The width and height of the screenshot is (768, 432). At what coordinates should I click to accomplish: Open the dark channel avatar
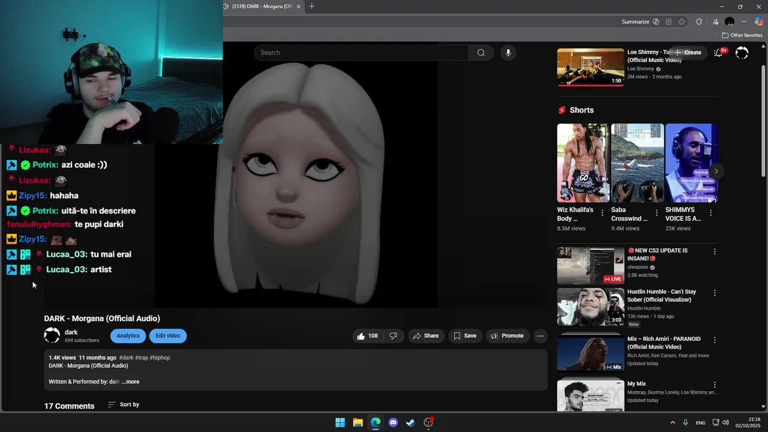pyautogui.click(x=52, y=336)
